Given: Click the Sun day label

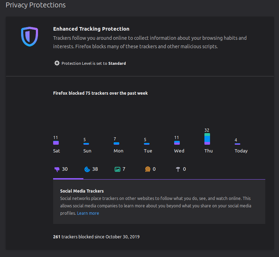Looking at the screenshot, I should click(x=87, y=151).
